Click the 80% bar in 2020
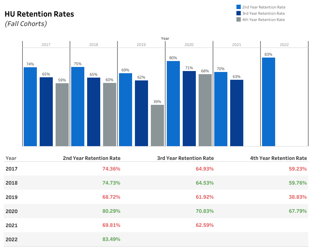 tap(173, 103)
